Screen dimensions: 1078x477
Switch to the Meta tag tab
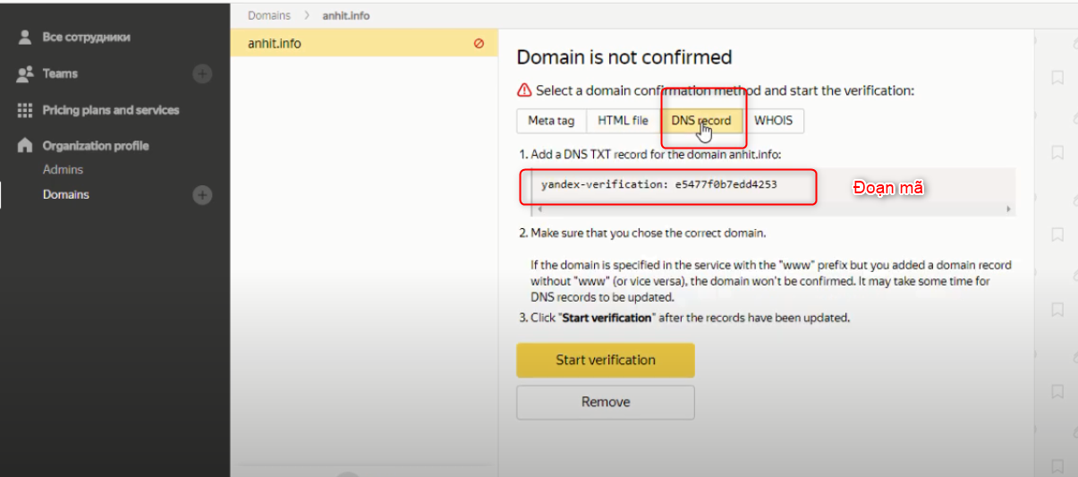(551, 121)
